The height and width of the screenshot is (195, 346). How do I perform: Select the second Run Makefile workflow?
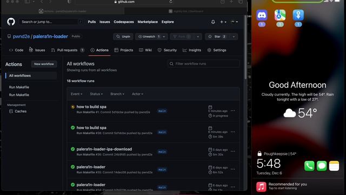(19, 95)
